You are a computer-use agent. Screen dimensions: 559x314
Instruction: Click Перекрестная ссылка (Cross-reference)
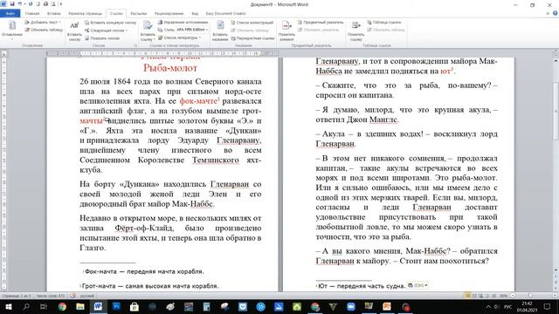click(x=252, y=38)
